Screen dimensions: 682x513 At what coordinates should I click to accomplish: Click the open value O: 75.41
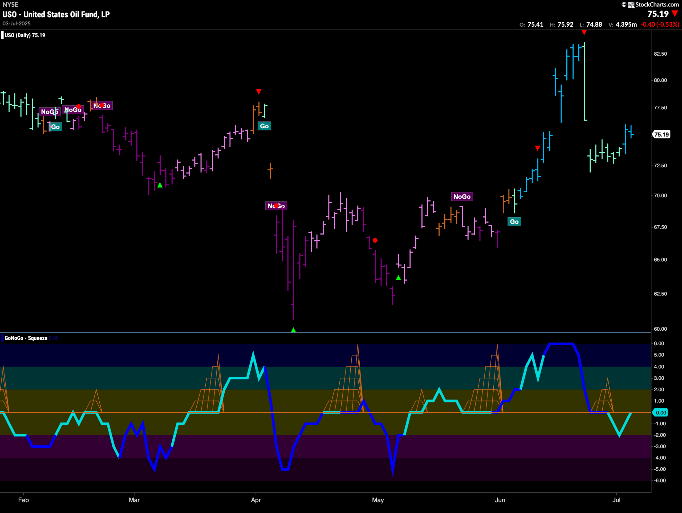531,24
